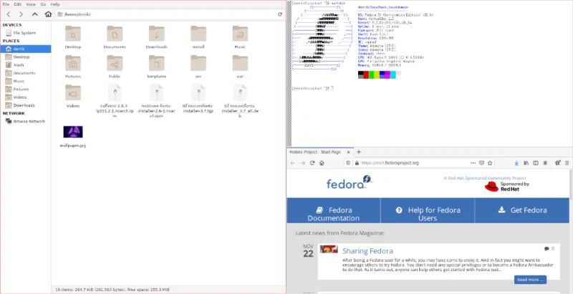Viewport: 573px width, 294px height.
Task: Open Firefox library icon
Action: [x=526, y=163]
